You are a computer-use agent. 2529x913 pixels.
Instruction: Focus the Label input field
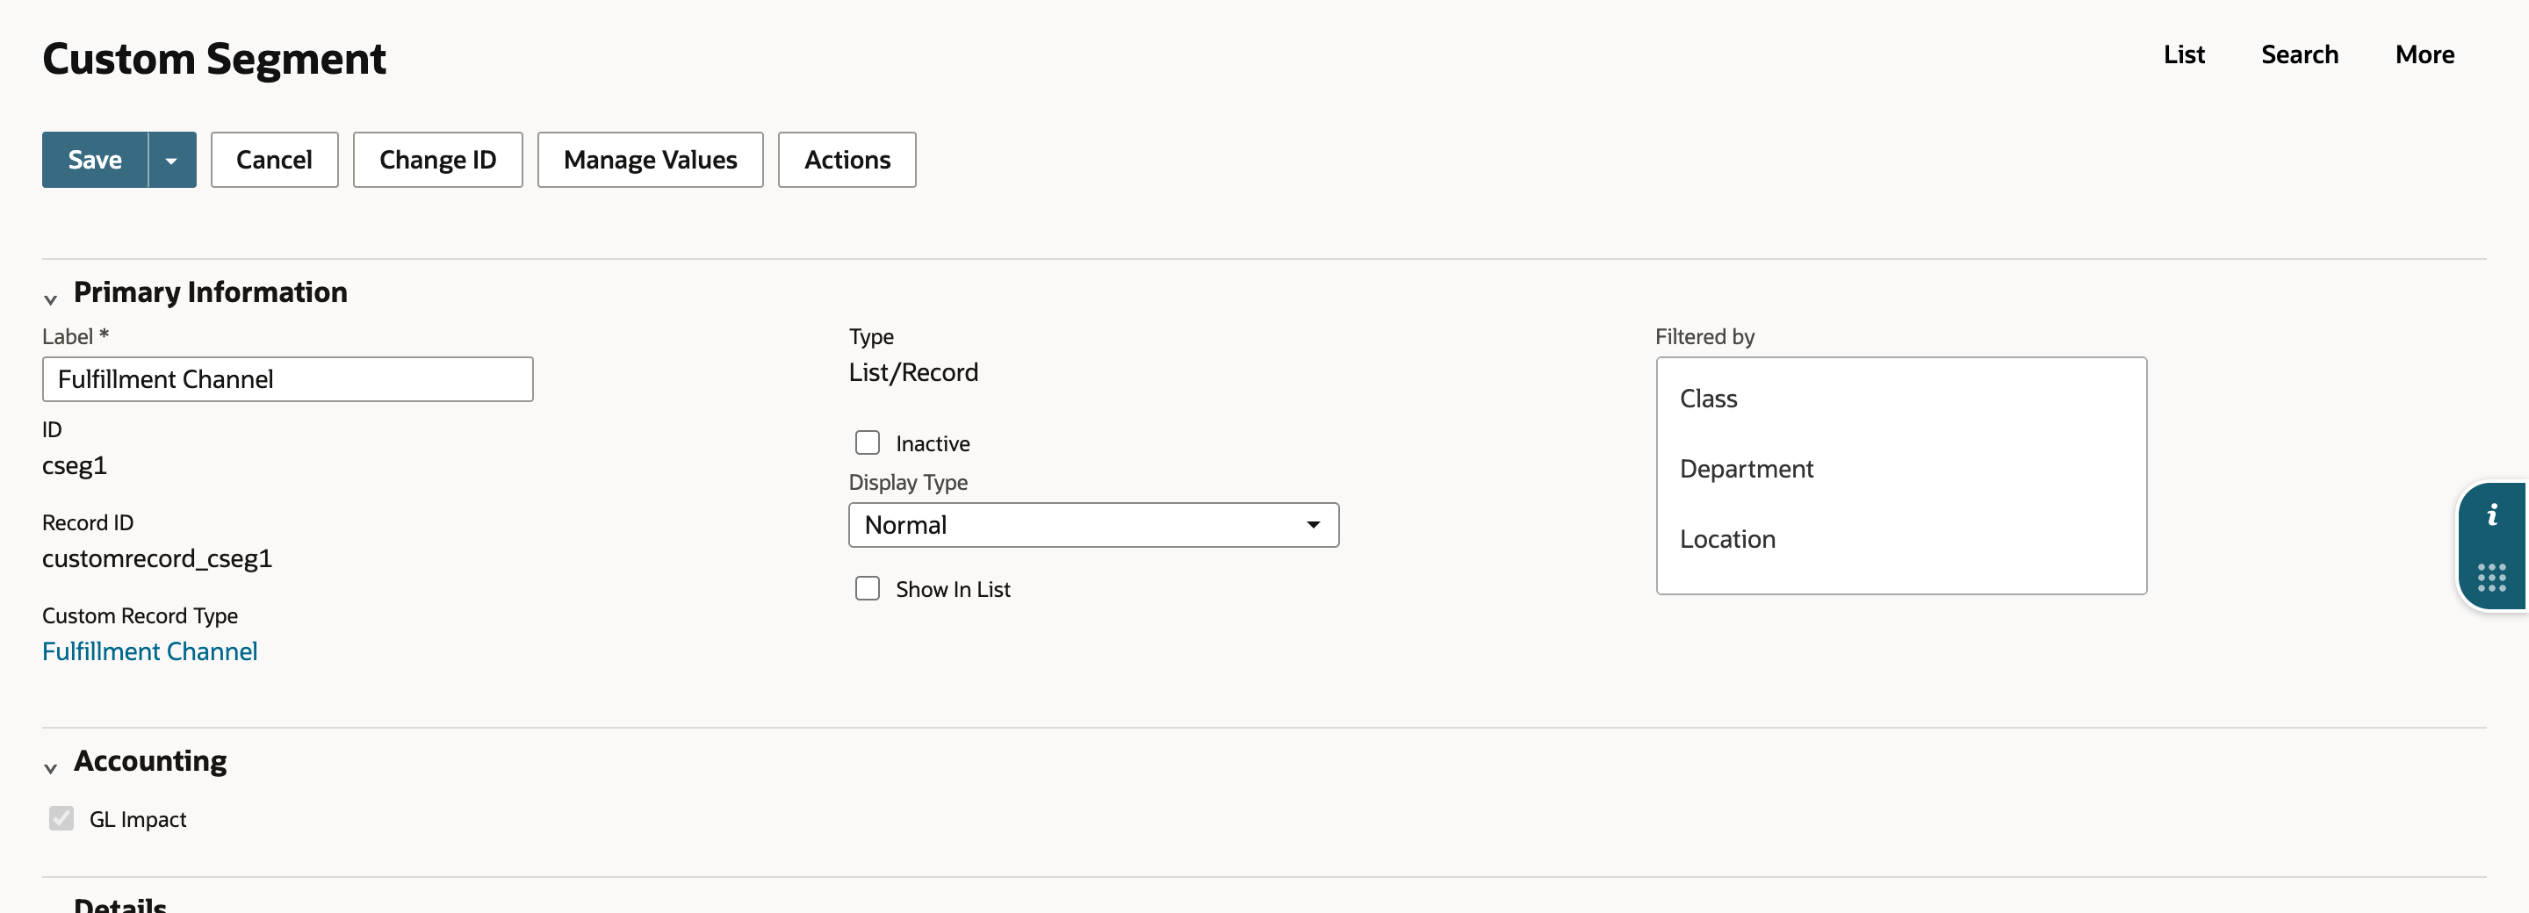pos(288,379)
